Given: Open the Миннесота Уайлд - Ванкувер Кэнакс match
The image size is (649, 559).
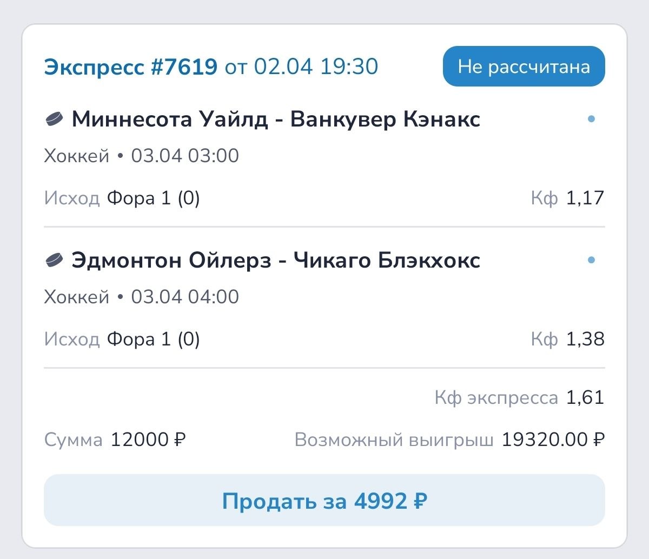Looking at the screenshot, I should (x=276, y=119).
